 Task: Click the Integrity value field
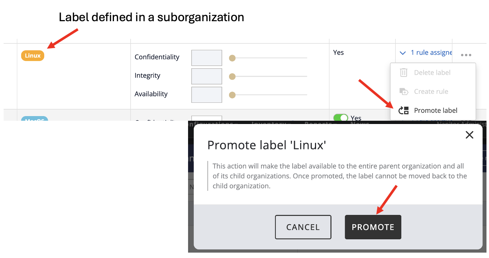207,76
